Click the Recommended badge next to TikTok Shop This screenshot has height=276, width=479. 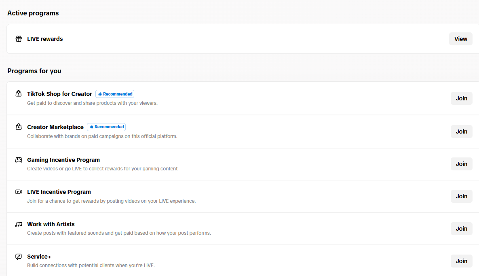coord(115,94)
